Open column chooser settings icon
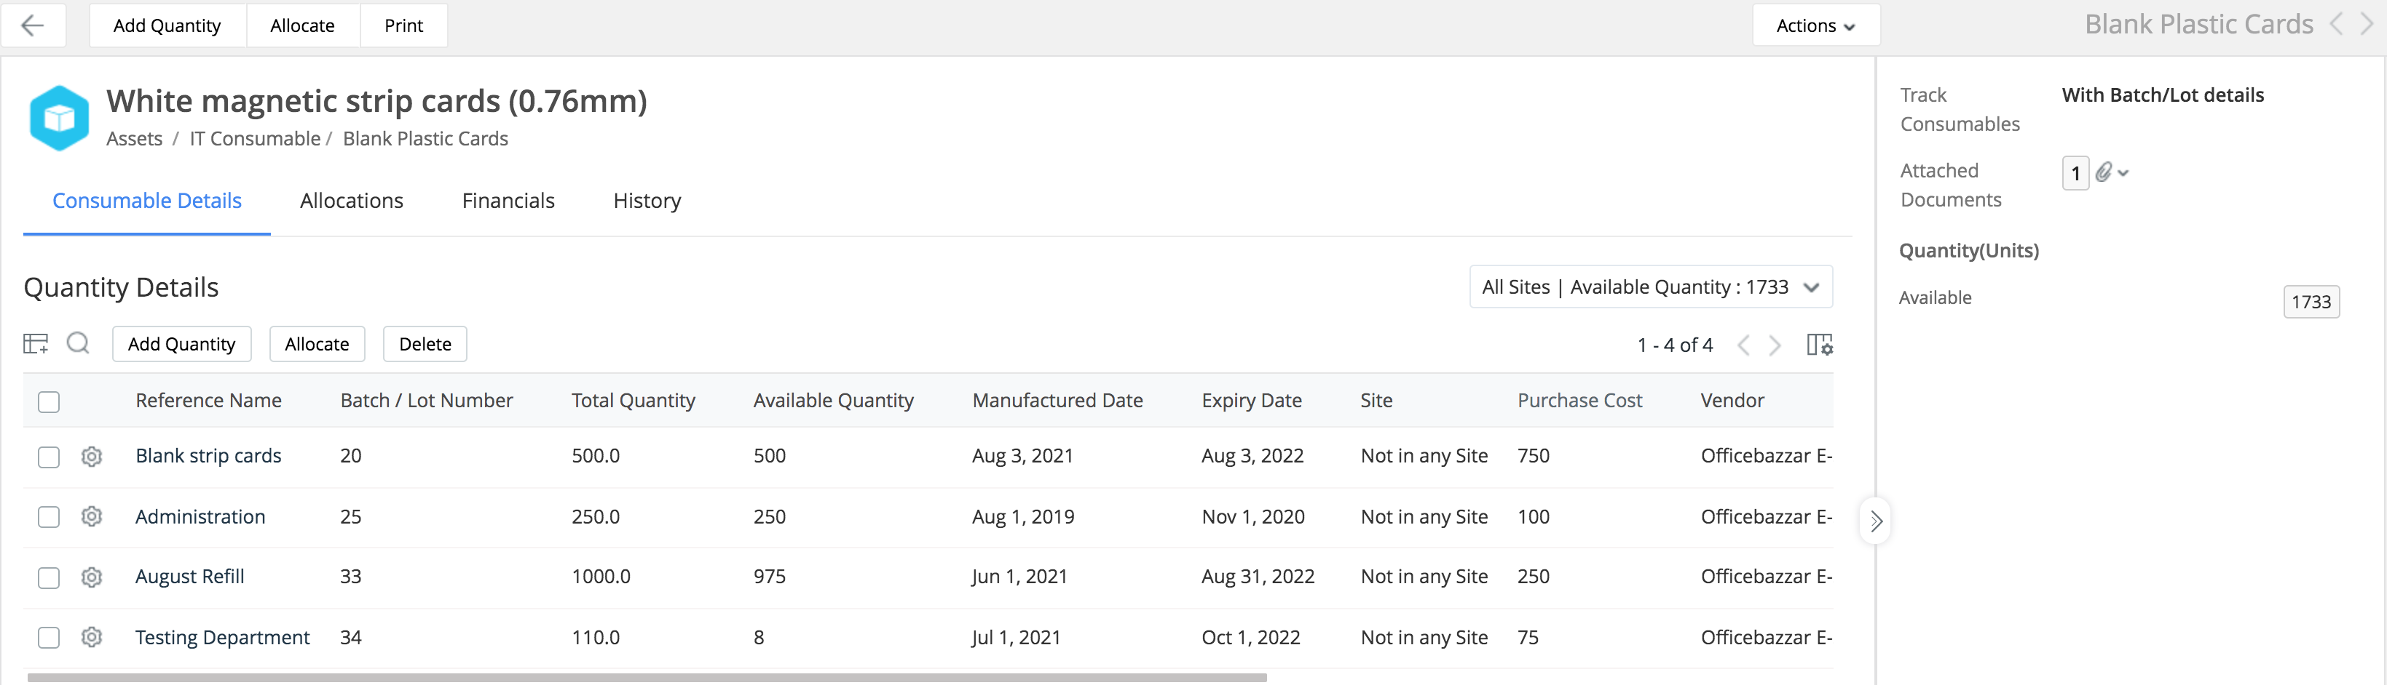This screenshot has width=2387, height=685. point(1819,345)
